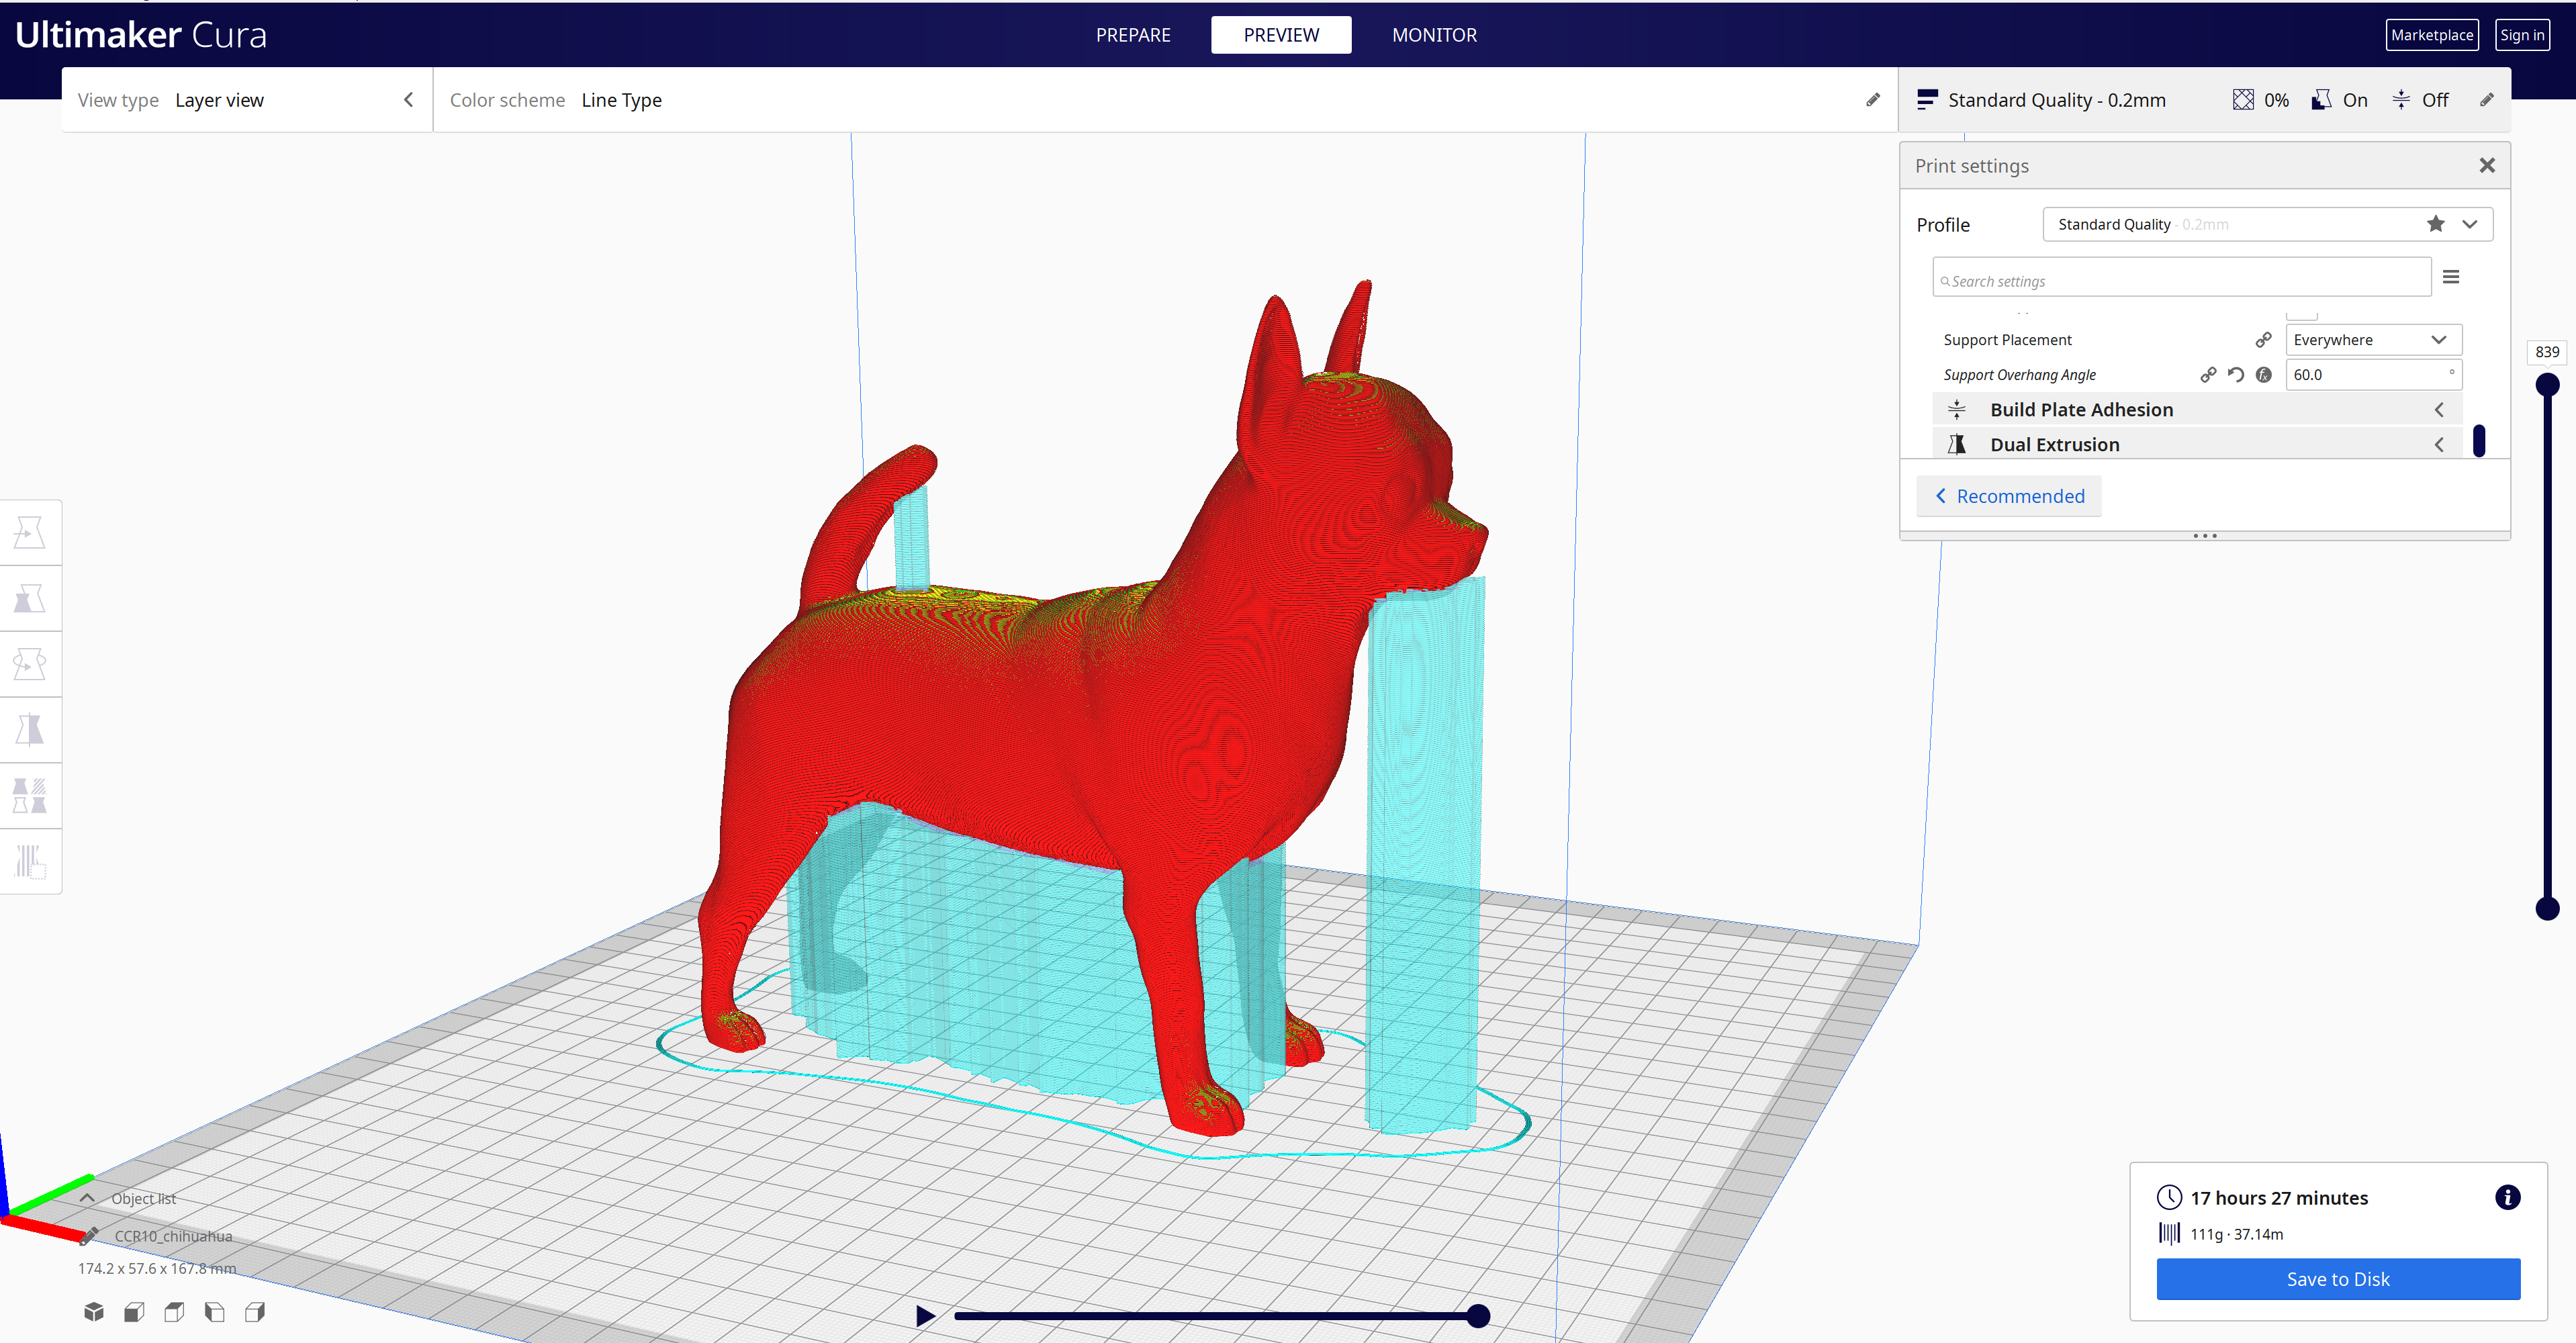Select the Scale tool in left toolbar
Viewport: 2576px width, 1343px height.
(x=30, y=599)
